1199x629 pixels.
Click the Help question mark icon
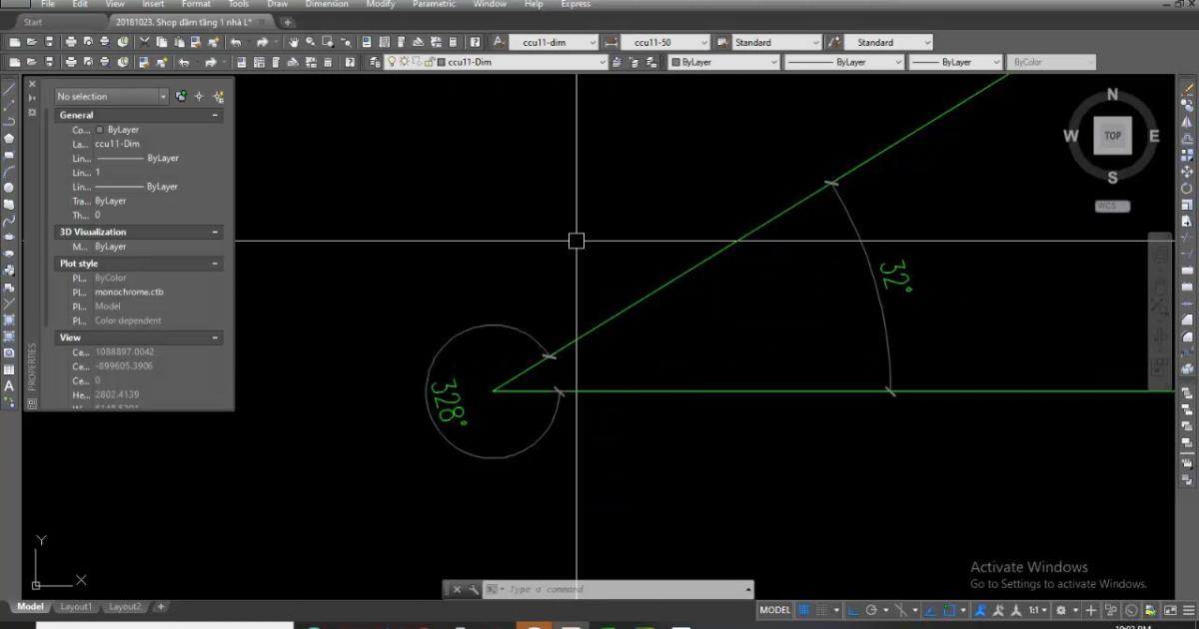(475, 42)
